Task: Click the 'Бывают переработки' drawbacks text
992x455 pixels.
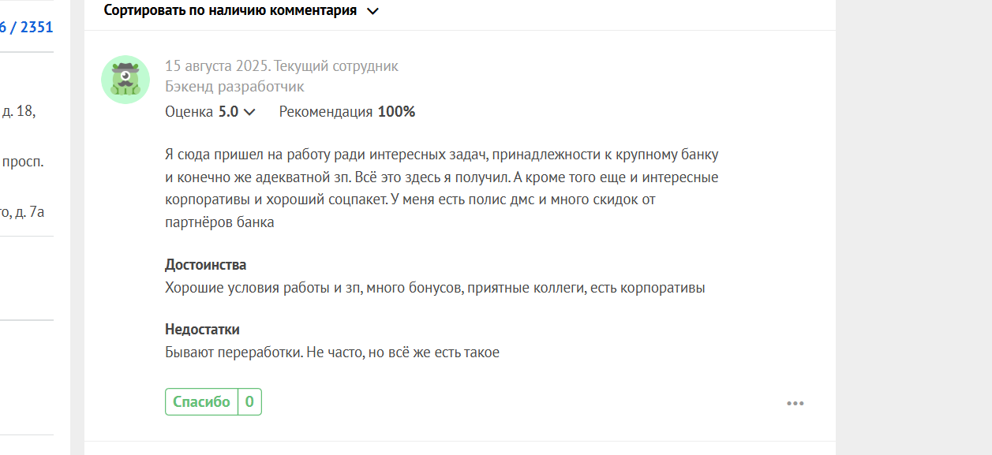Action: point(332,352)
